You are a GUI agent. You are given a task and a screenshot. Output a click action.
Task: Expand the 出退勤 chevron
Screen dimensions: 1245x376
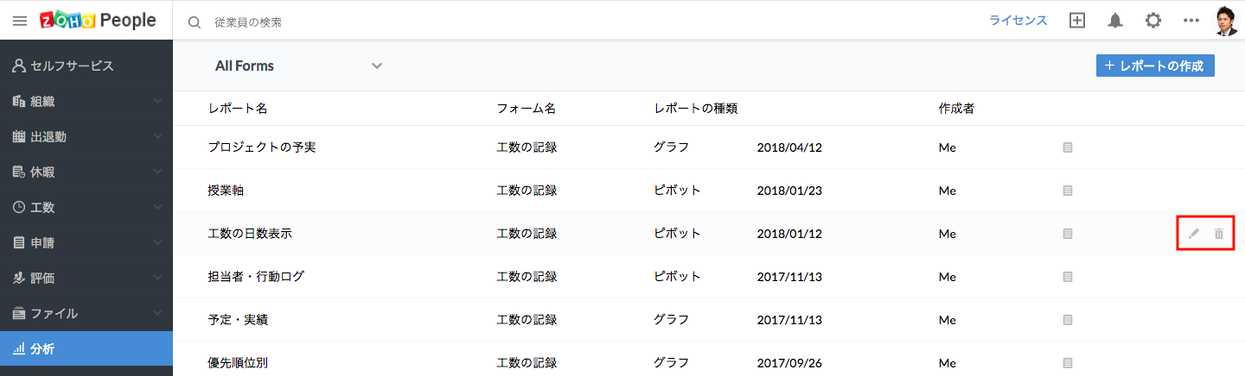157,136
